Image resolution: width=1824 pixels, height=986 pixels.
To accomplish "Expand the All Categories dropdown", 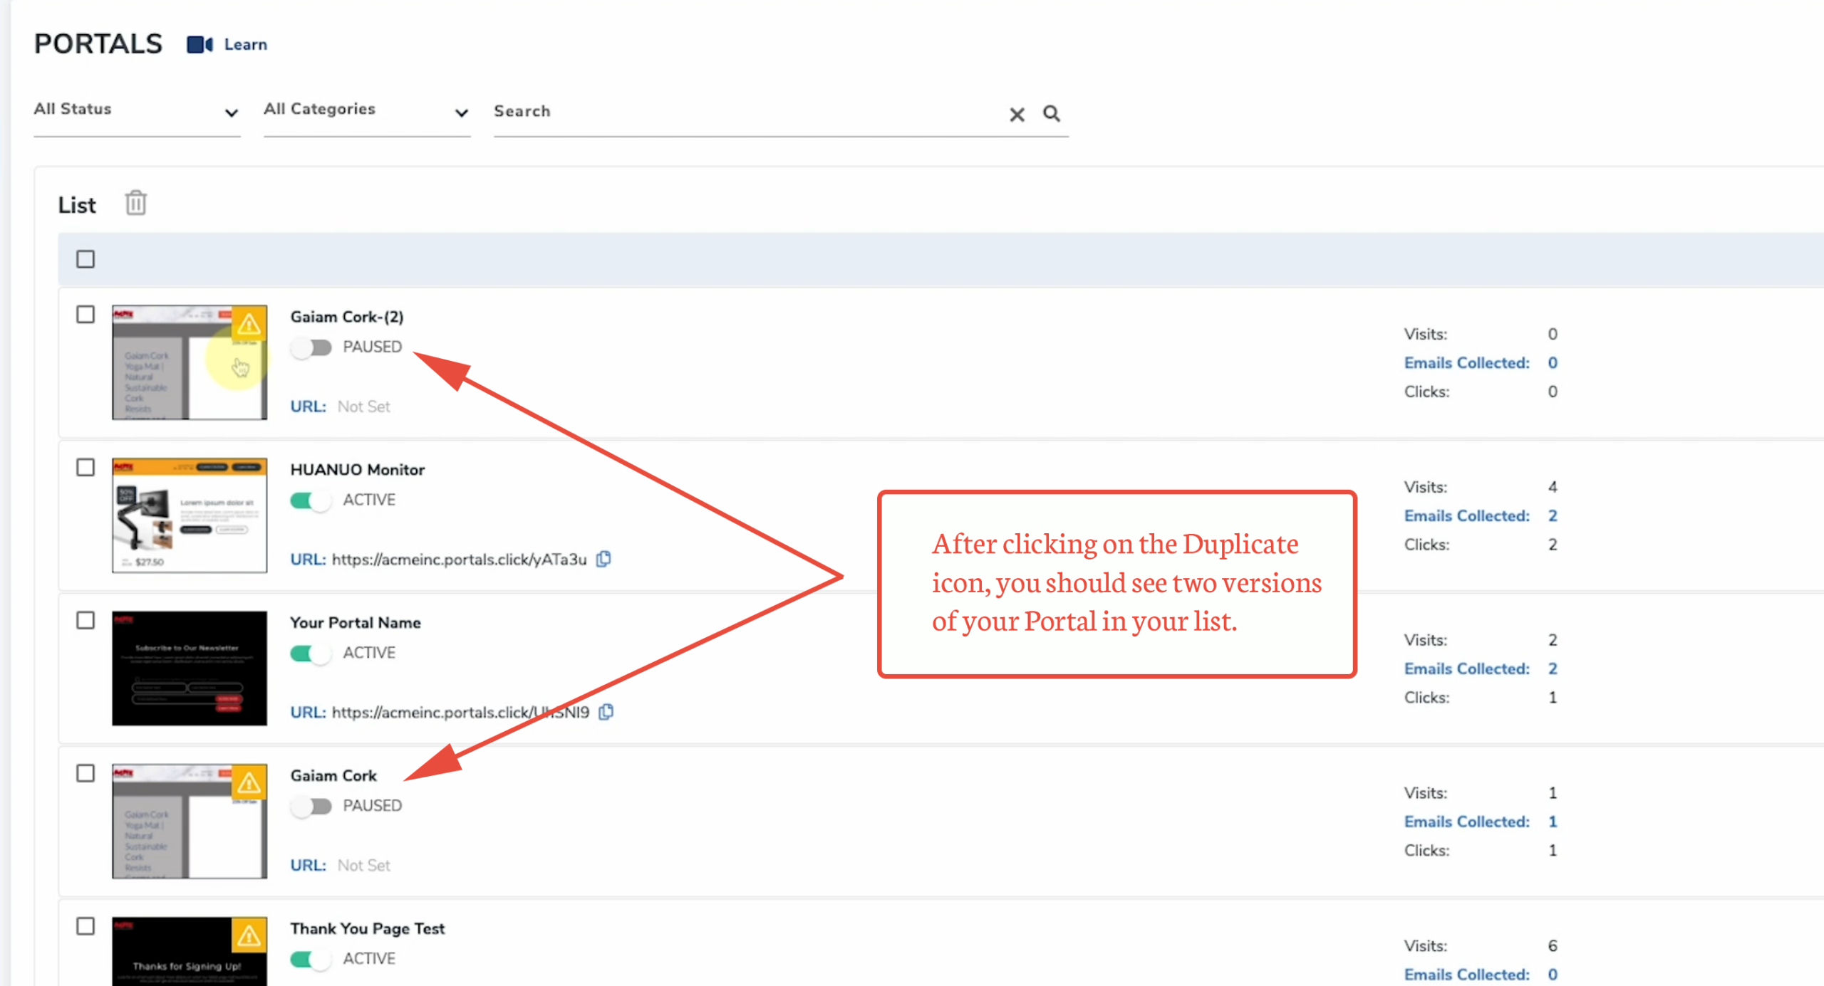I will (x=366, y=111).
